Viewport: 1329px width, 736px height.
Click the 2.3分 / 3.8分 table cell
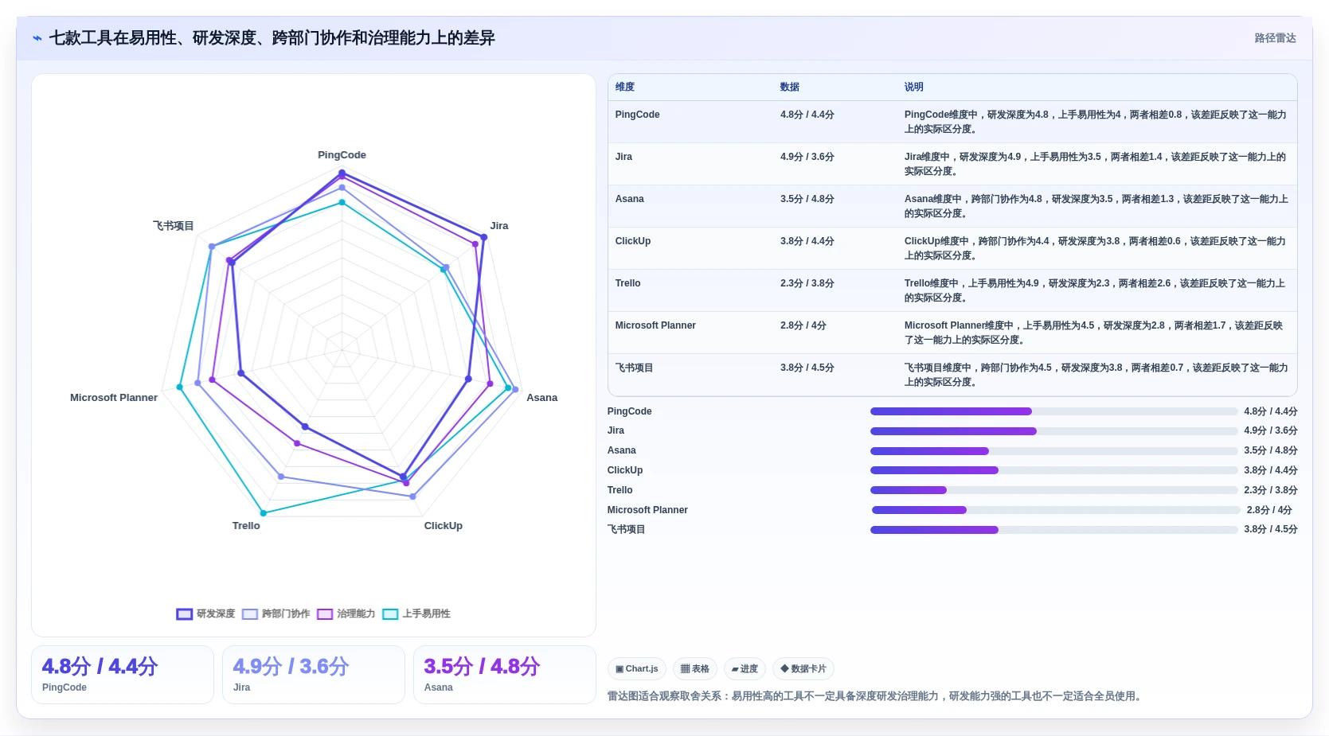pos(807,283)
